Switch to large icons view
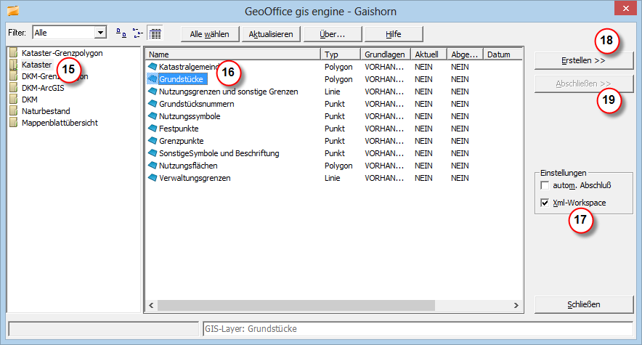The height and width of the screenshot is (345, 642). [x=121, y=33]
